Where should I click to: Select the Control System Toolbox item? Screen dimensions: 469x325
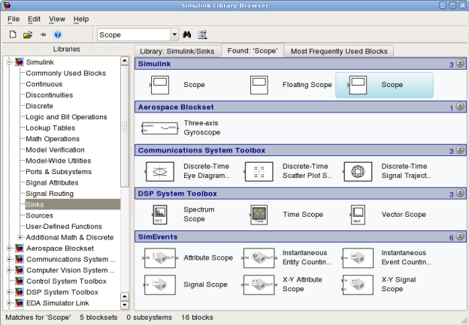point(66,281)
